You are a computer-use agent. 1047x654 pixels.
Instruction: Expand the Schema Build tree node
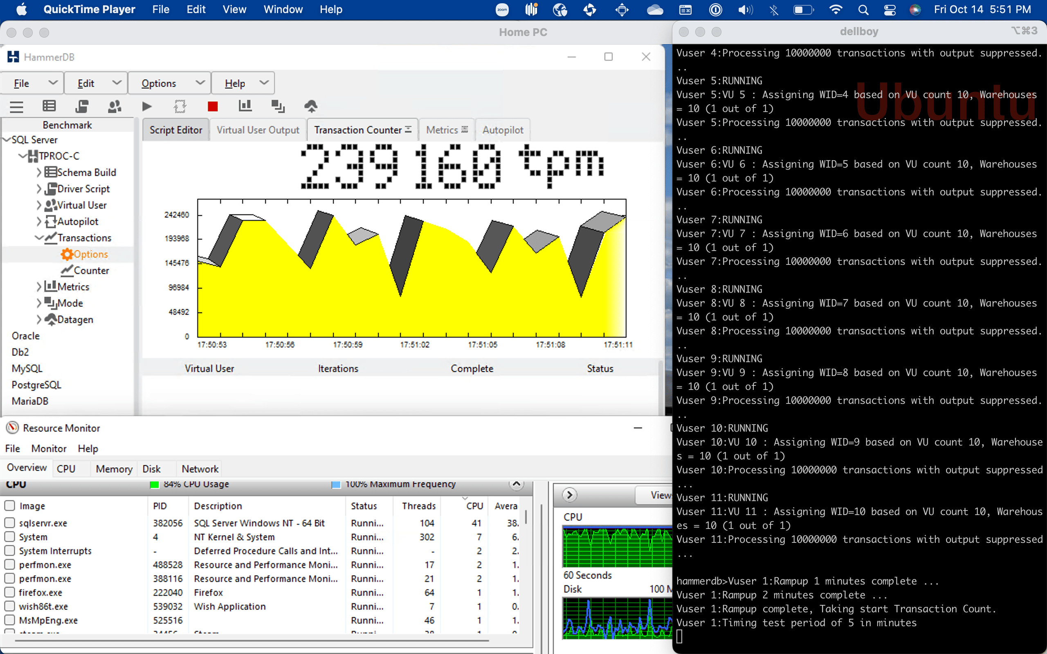pyautogui.click(x=39, y=172)
